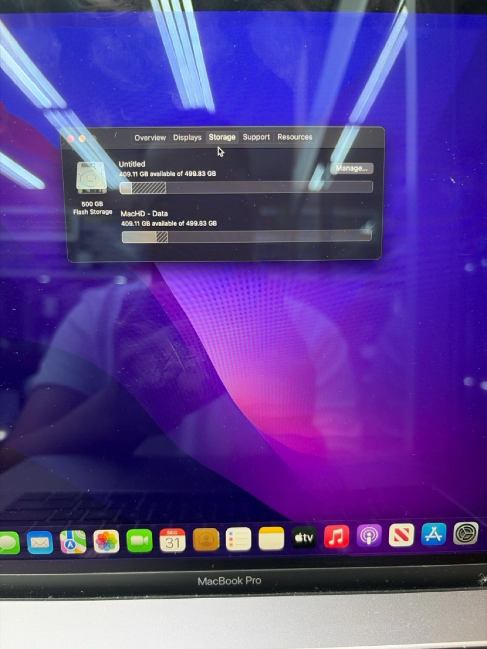Open the Support tab
Image resolution: width=487 pixels, height=649 pixels.
tap(256, 137)
